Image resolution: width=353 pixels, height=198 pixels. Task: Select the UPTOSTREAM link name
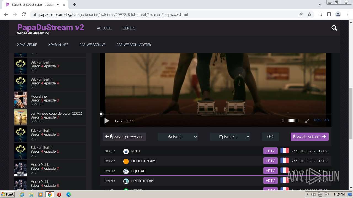(143, 181)
